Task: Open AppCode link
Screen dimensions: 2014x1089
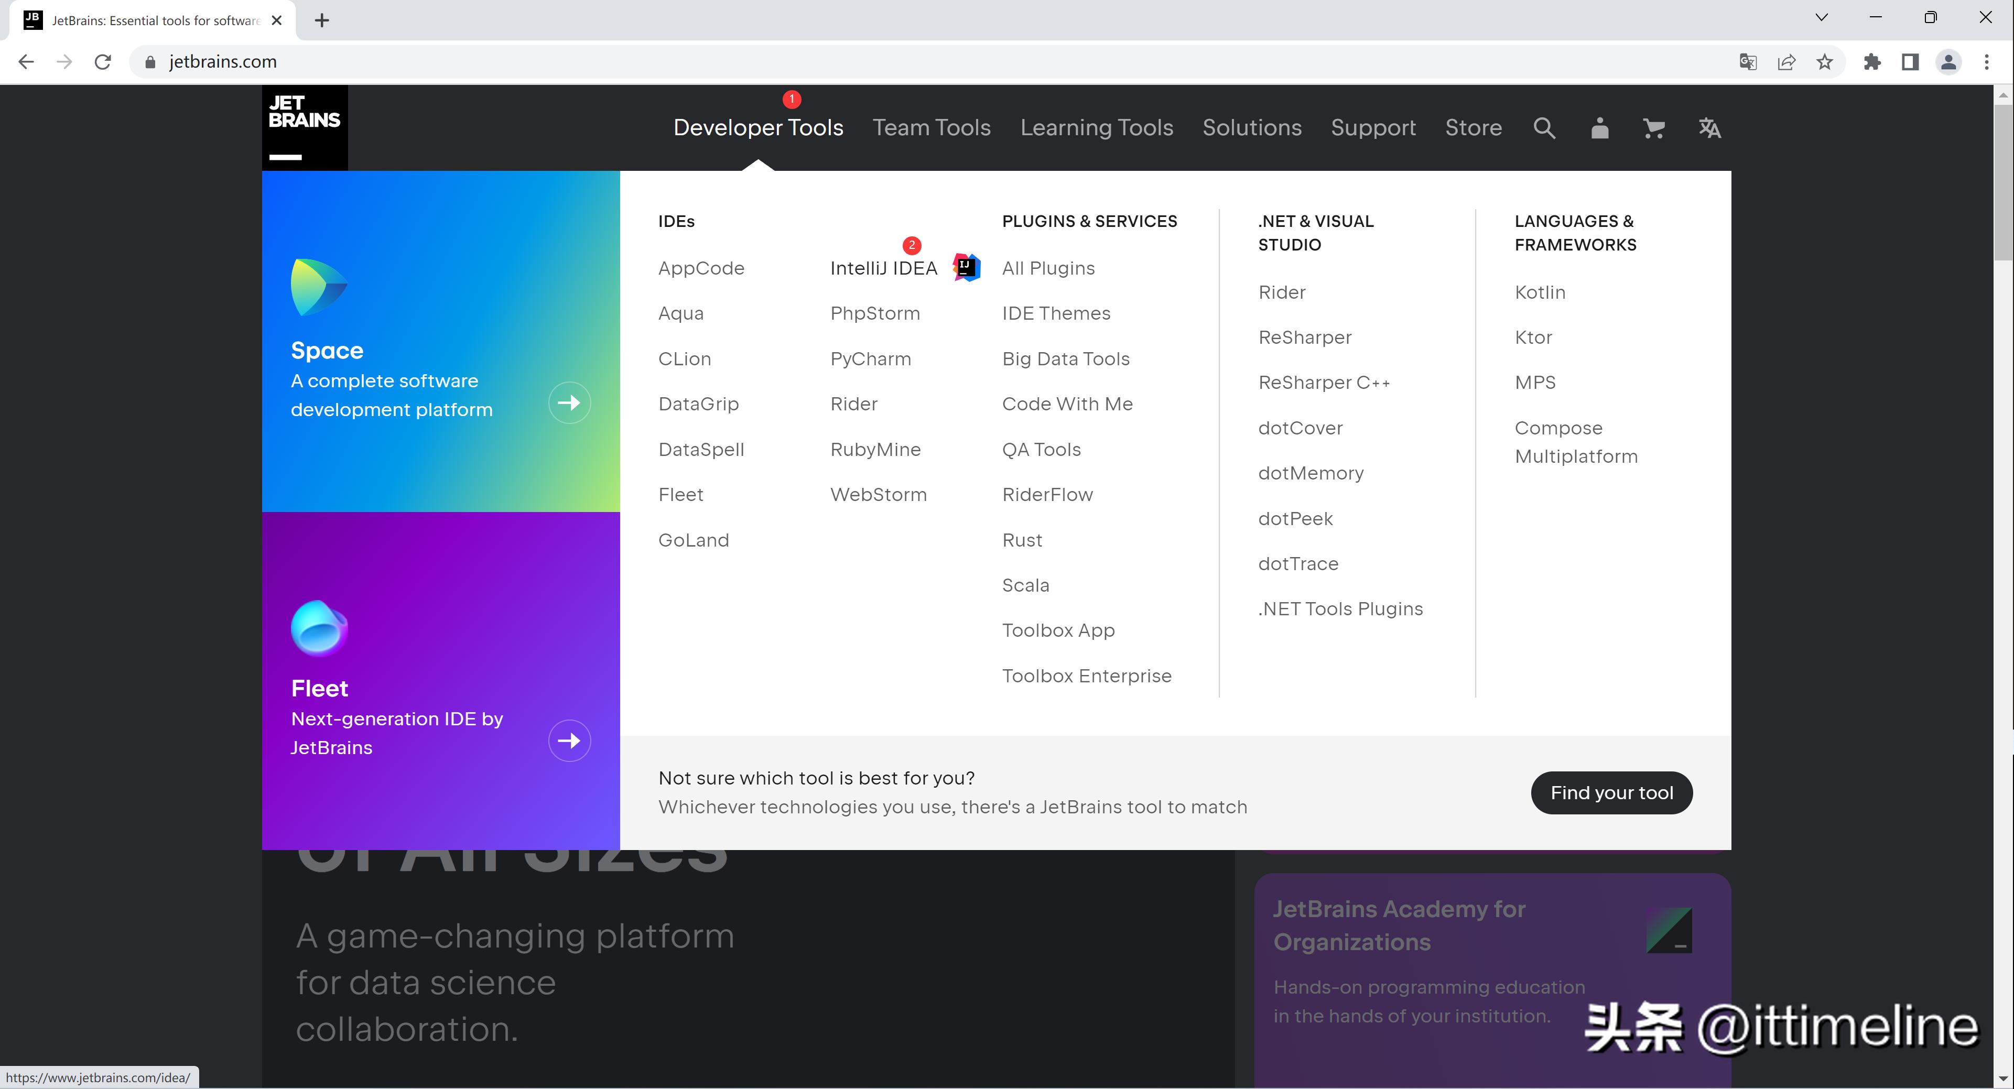Action: coord(700,268)
